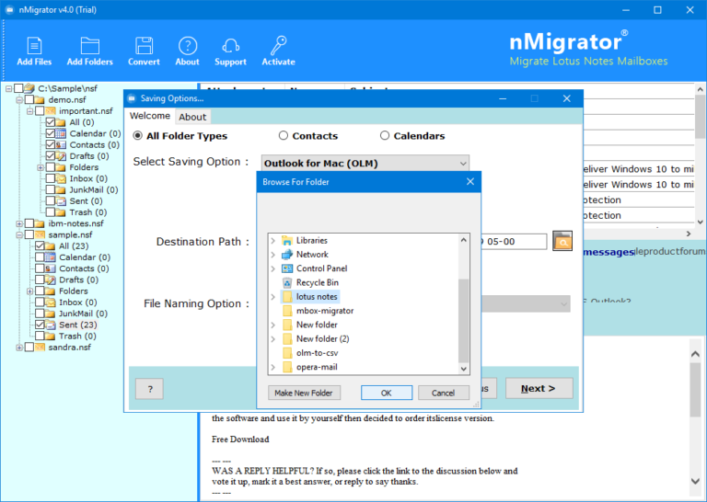This screenshot has height=502, width=707.
Task: Select the Recycle Bin icon in folder list
Action: 287,282
